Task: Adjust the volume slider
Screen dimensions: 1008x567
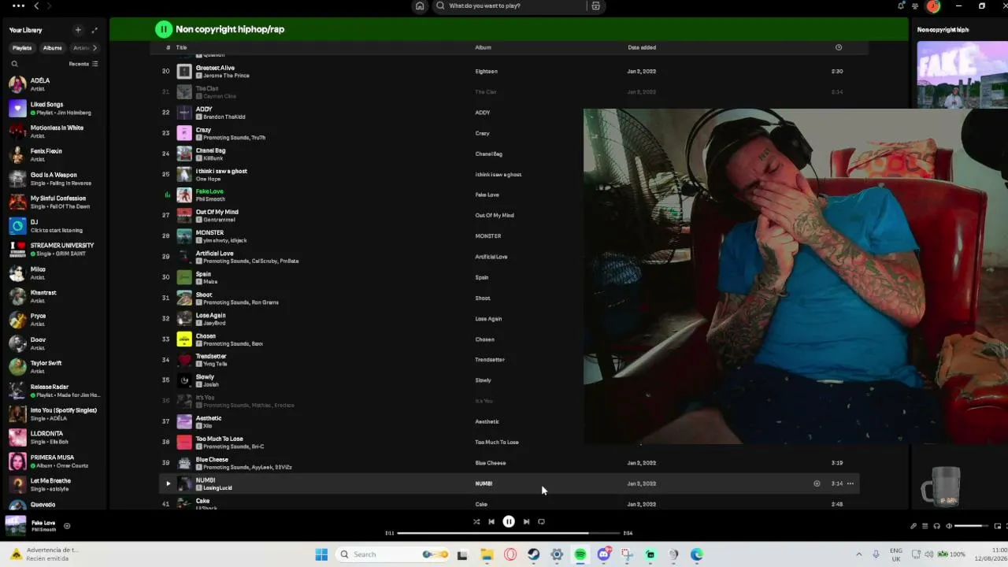Action: click(971, 526)
